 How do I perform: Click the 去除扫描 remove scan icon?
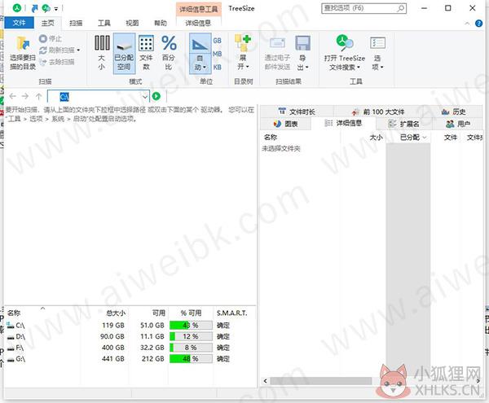point(43,62)
